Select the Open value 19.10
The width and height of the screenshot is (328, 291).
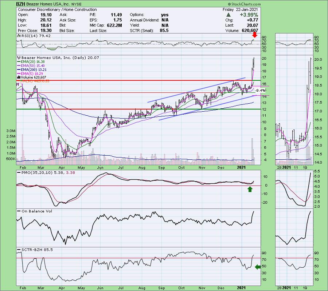46,15
